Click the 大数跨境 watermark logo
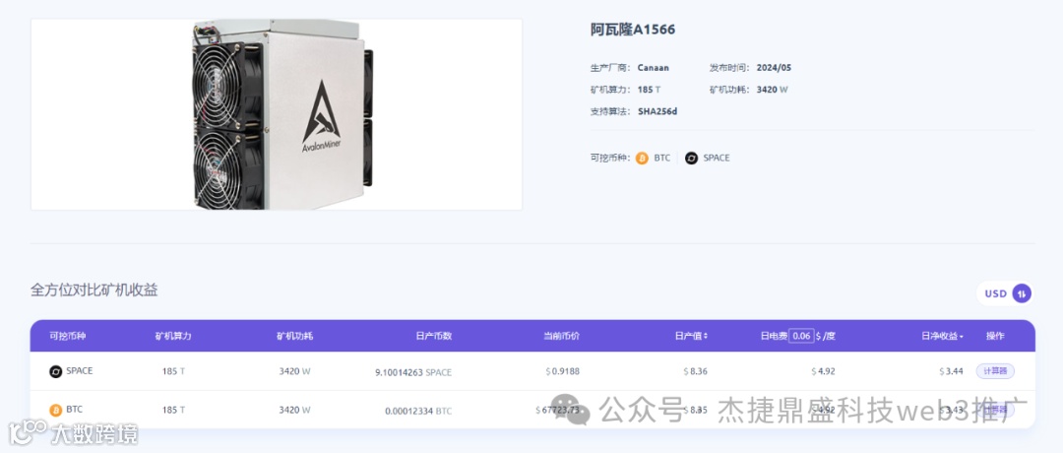The height and width of the screenshot is (453, 1063). [73, 432]
